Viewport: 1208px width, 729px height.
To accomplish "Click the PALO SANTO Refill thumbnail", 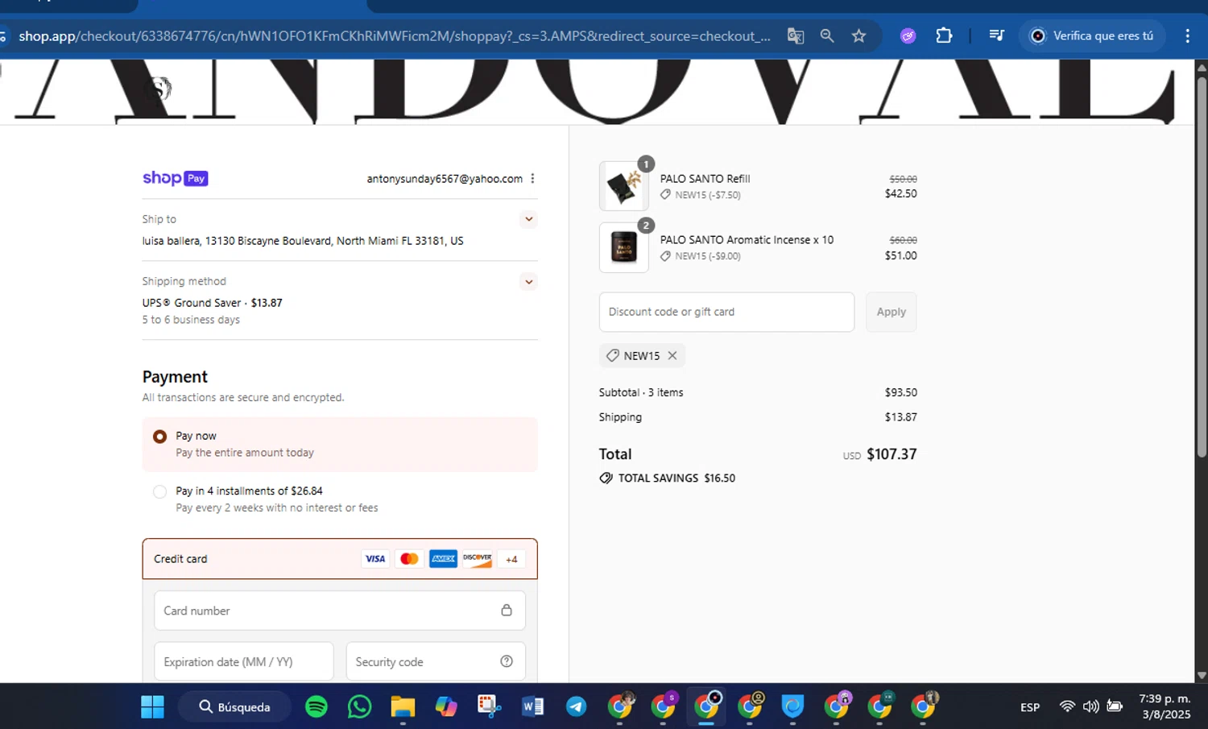I will click(x=623, y=186).
